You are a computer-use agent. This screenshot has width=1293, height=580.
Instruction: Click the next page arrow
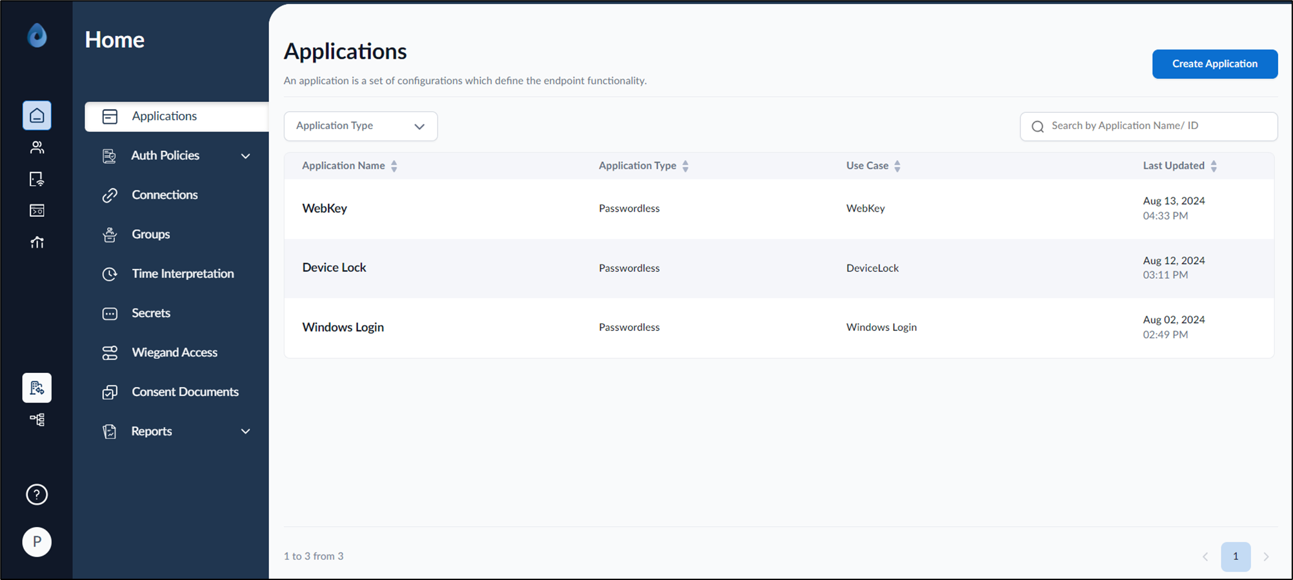click(1266, 557)
